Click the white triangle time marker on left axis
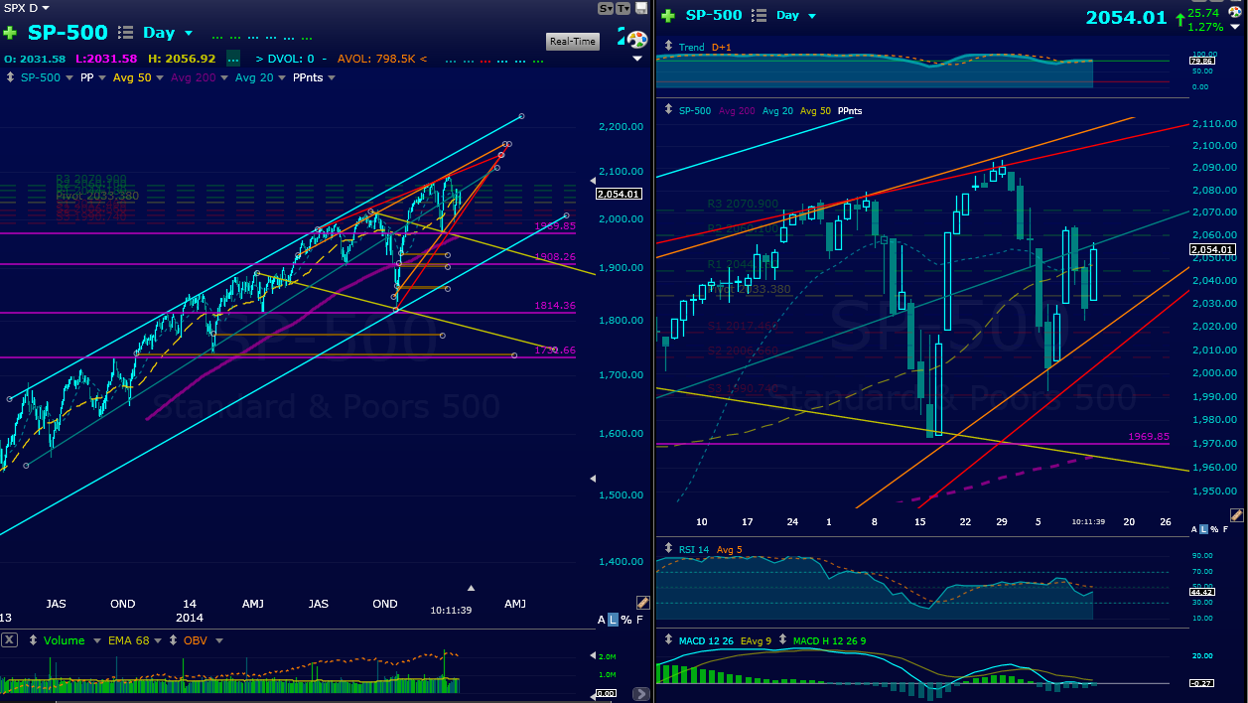The height and width of the screenshot is (703, 1248). (x=472, y=588)
